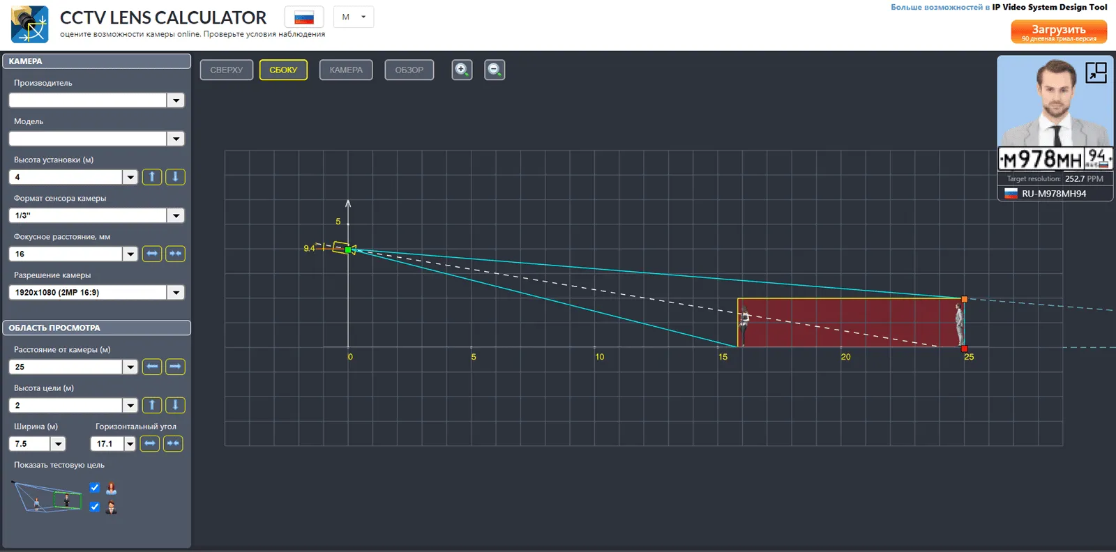Open the Модель dropdown

coord(176,139)
